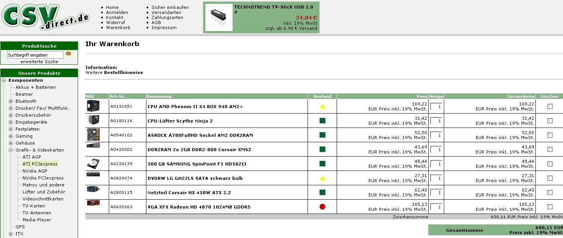View the Scythe Ninja 2 cooler image
This screenshot has height=238, width=563.
click(x=93, y=121)
